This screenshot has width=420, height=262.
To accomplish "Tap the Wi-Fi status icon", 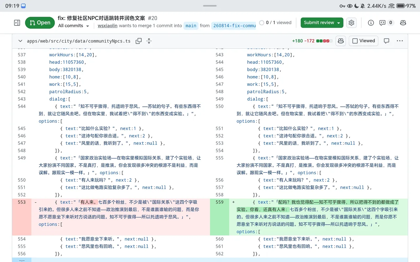I will tap(391, 6).
